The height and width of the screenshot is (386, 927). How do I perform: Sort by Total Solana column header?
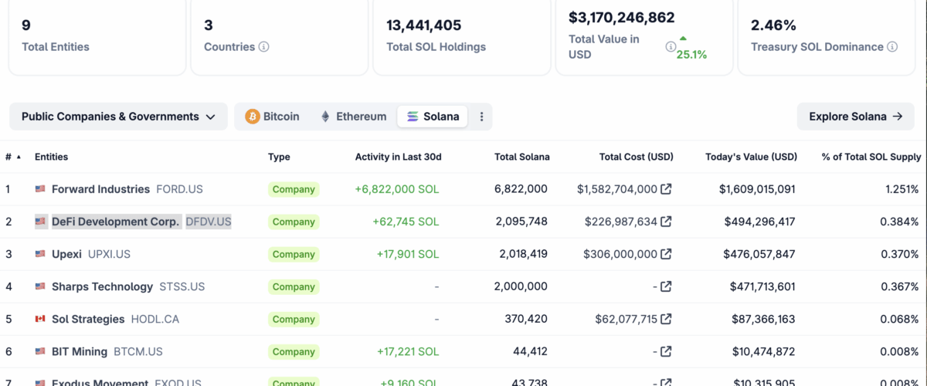click(x=521, y=157)
